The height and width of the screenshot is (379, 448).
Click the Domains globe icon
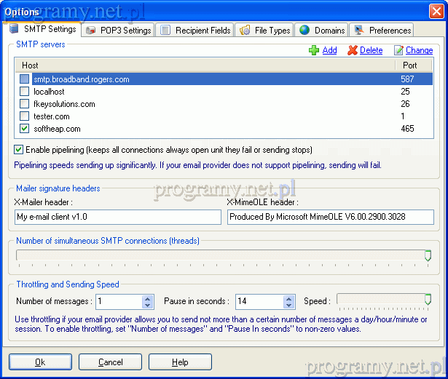304,31
